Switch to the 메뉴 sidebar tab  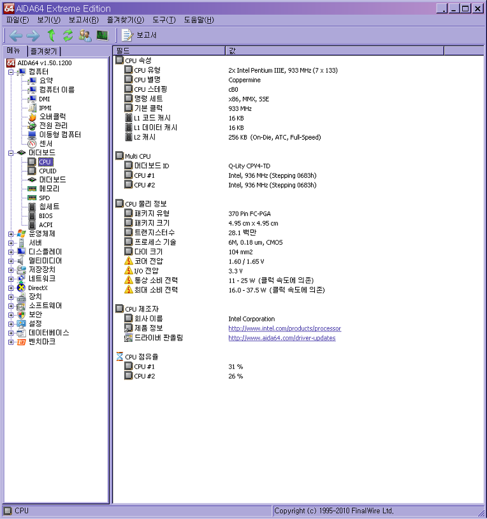[14, 50]
